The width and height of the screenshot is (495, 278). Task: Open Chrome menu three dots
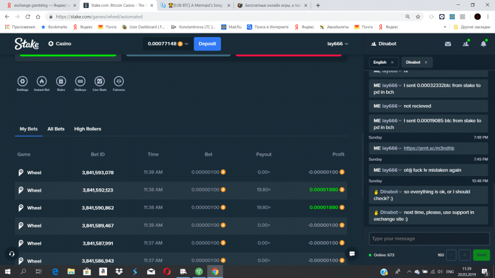coord(488,17)
